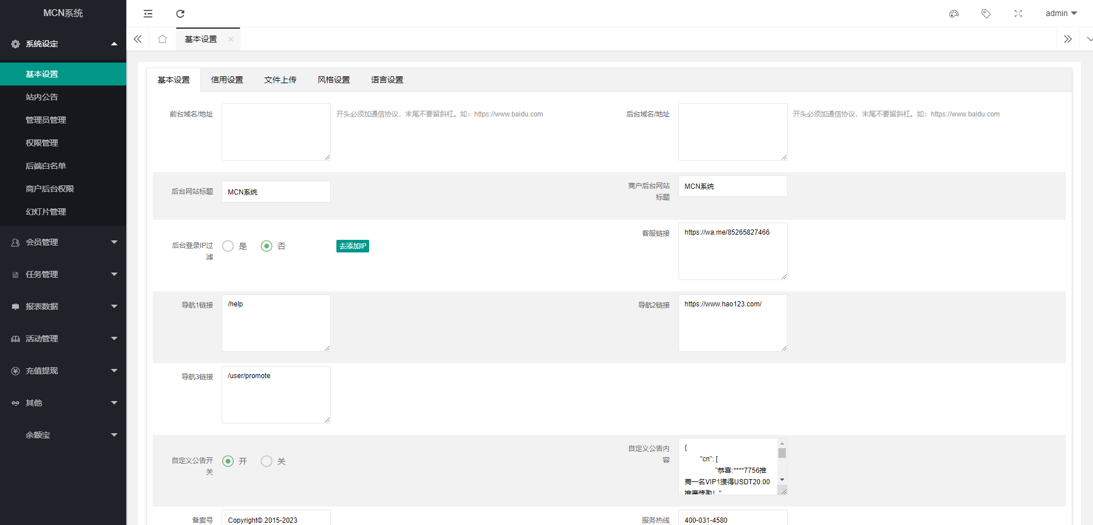Open the theme palette icon
The height and width of the screenshot is (525, 1093).
click(x=954, y=14)
